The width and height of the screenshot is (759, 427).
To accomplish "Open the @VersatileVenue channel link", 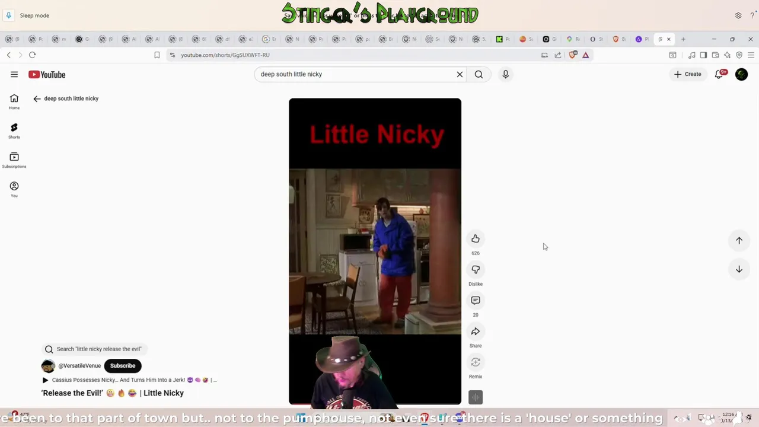I will click(x=79, y=366).
